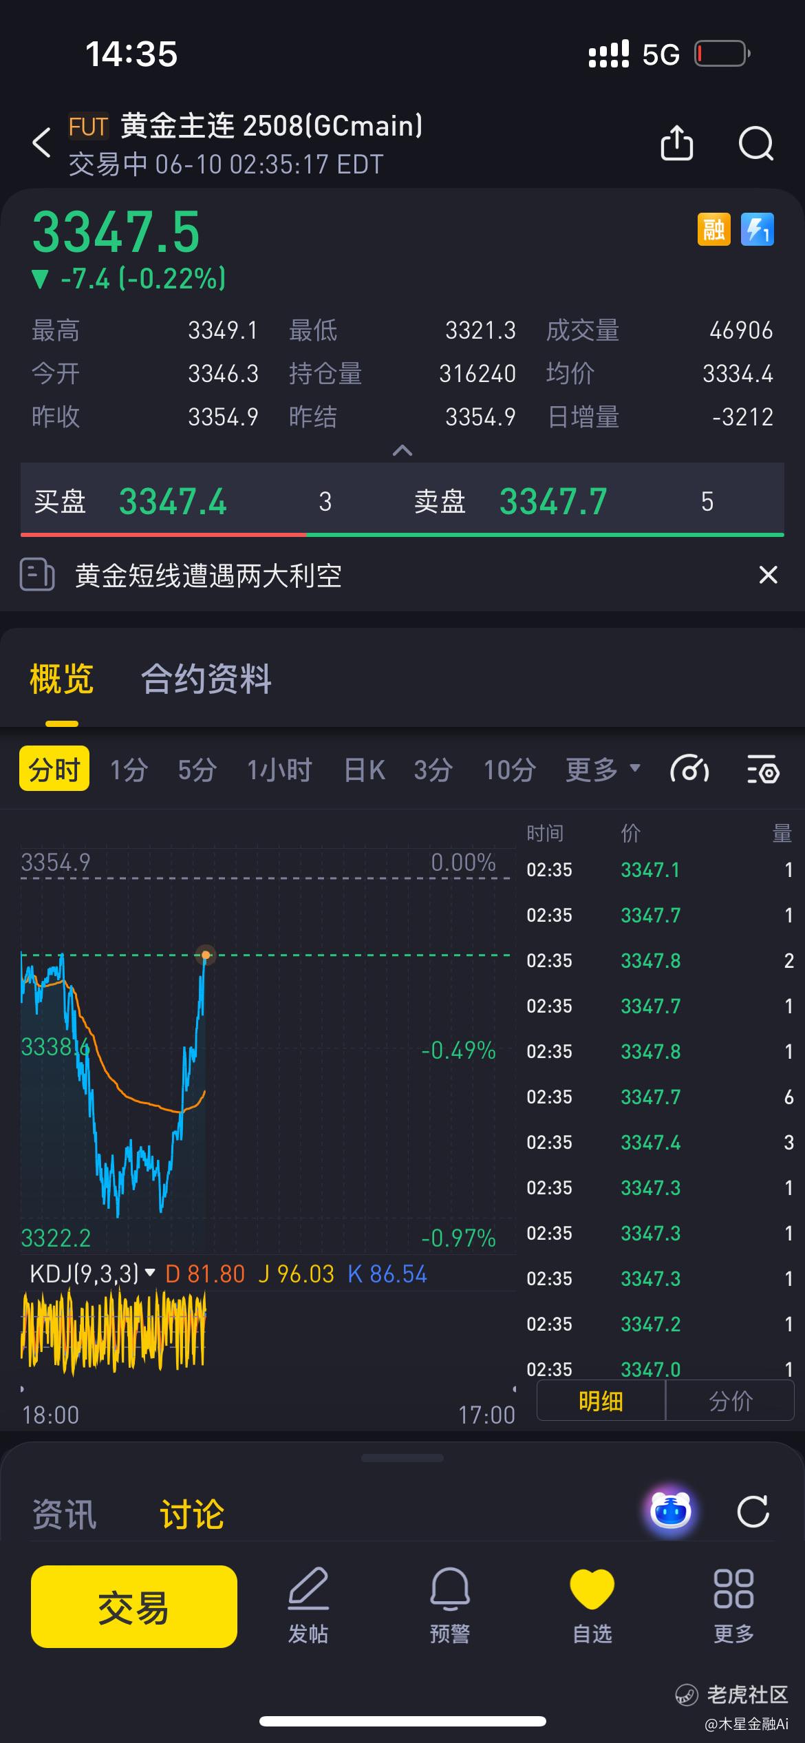Dismiss the gold news banner
This screenshot has height=1743, width=805.
coord(768,575)
